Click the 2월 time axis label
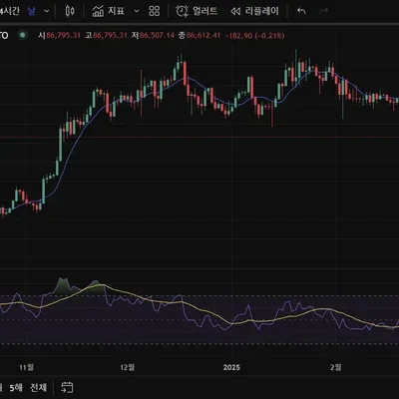 click(336, 367)
